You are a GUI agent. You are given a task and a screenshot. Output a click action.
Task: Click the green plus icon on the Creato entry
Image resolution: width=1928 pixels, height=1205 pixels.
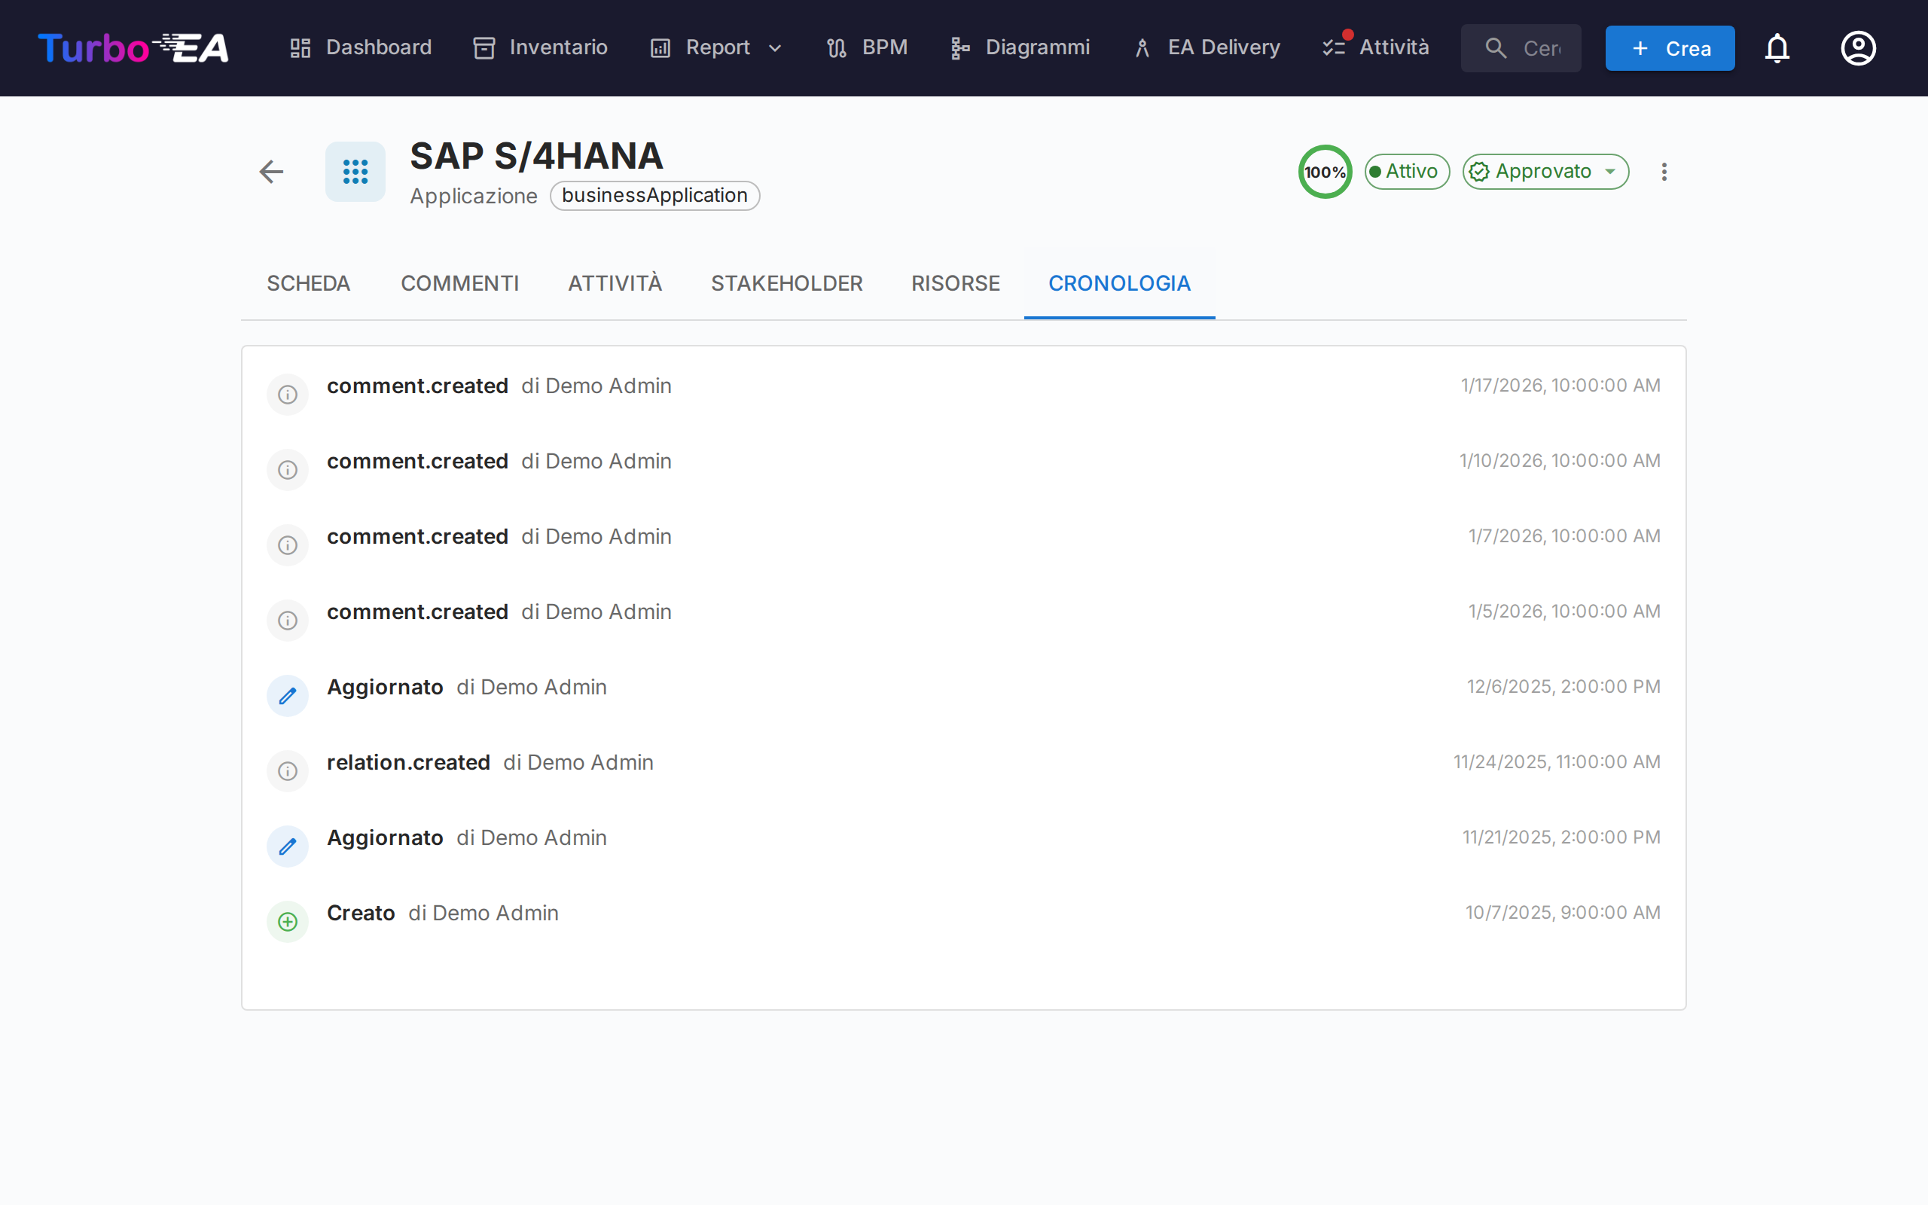288,922
